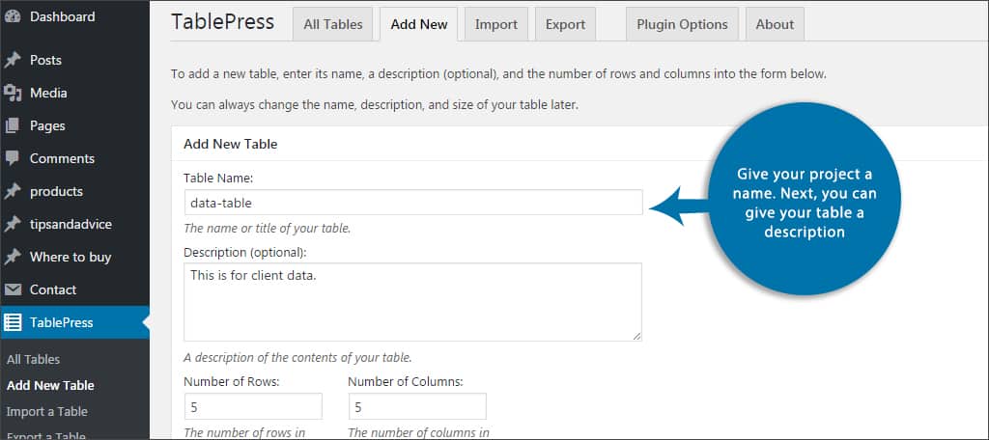Viewport: 989px width, 440px height.
Task: Click the Pages icon in sidebar
Action: pos(12,126)
